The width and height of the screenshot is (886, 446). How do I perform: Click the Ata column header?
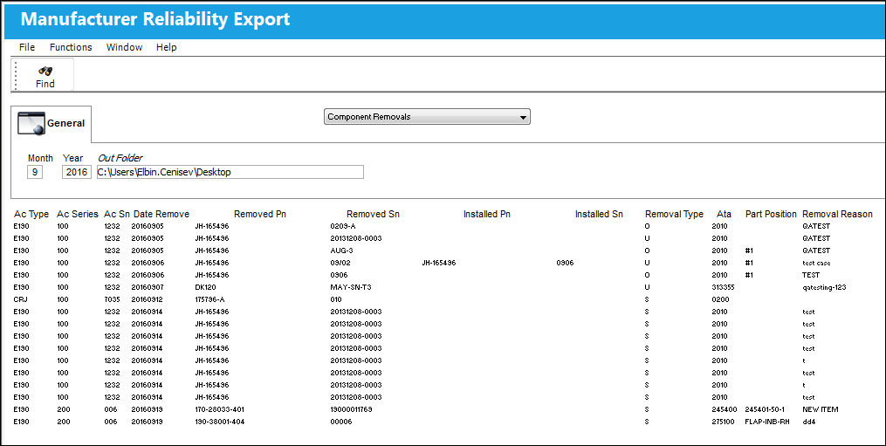coord(724,214)
